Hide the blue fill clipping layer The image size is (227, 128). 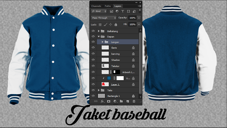pos(93,78)
